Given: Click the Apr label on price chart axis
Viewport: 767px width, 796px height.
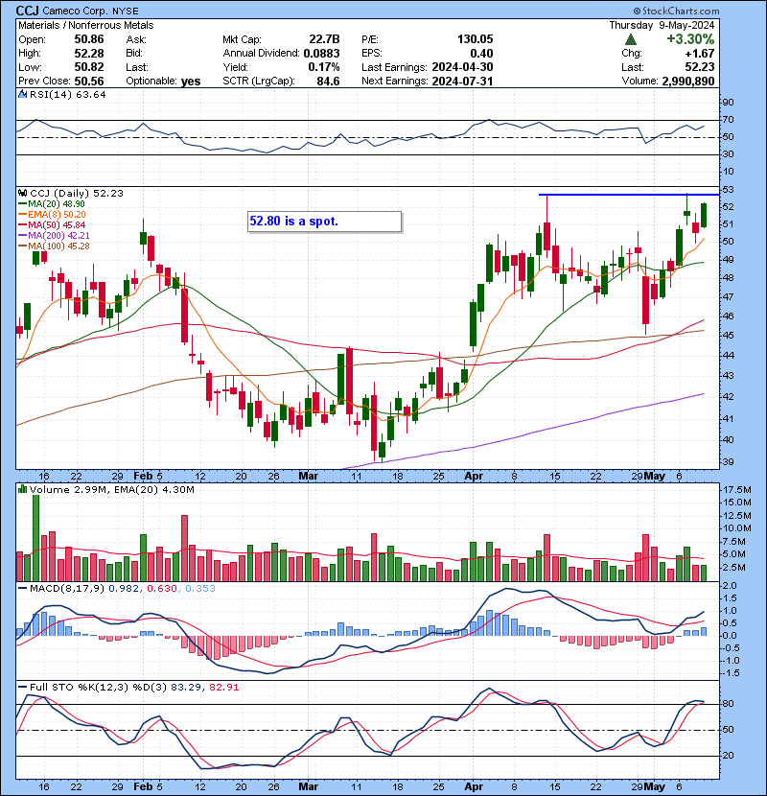Looking at the screenshot, I should (x=474, y=477).
